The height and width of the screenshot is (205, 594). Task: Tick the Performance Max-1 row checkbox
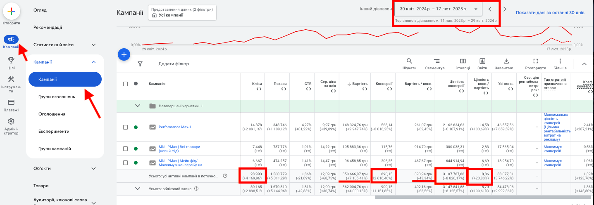tap(125, 127)
